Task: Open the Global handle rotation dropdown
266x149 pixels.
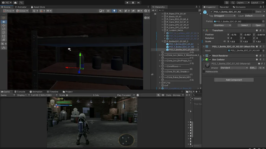Action: [x=22, y=11]
